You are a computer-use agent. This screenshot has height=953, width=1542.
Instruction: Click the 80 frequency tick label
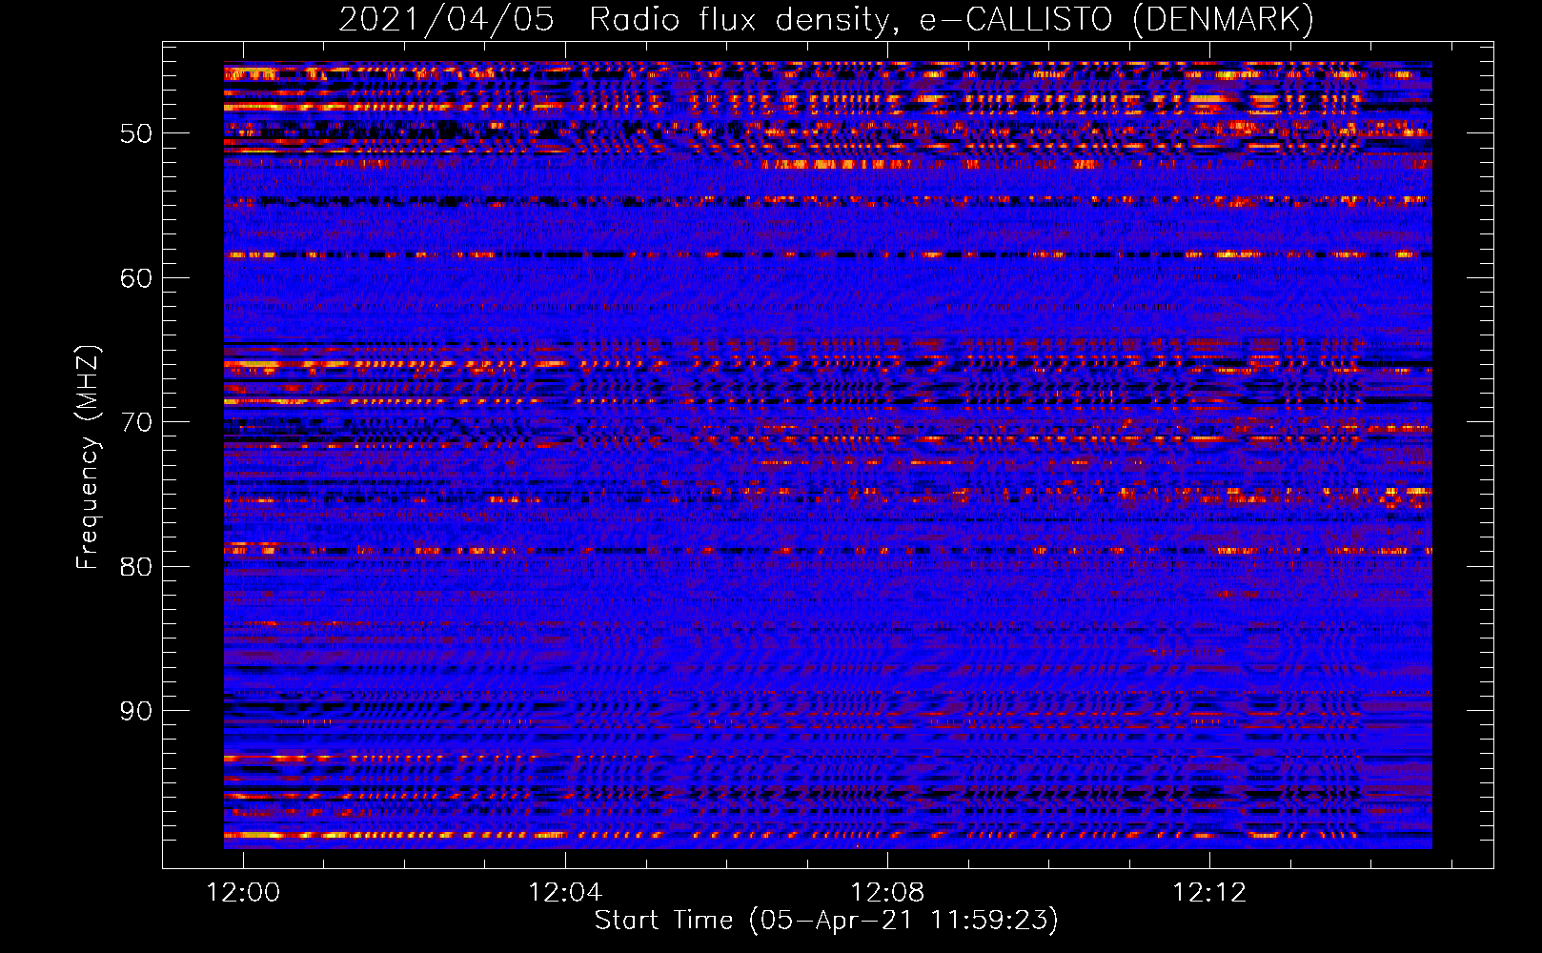(135, 567)
